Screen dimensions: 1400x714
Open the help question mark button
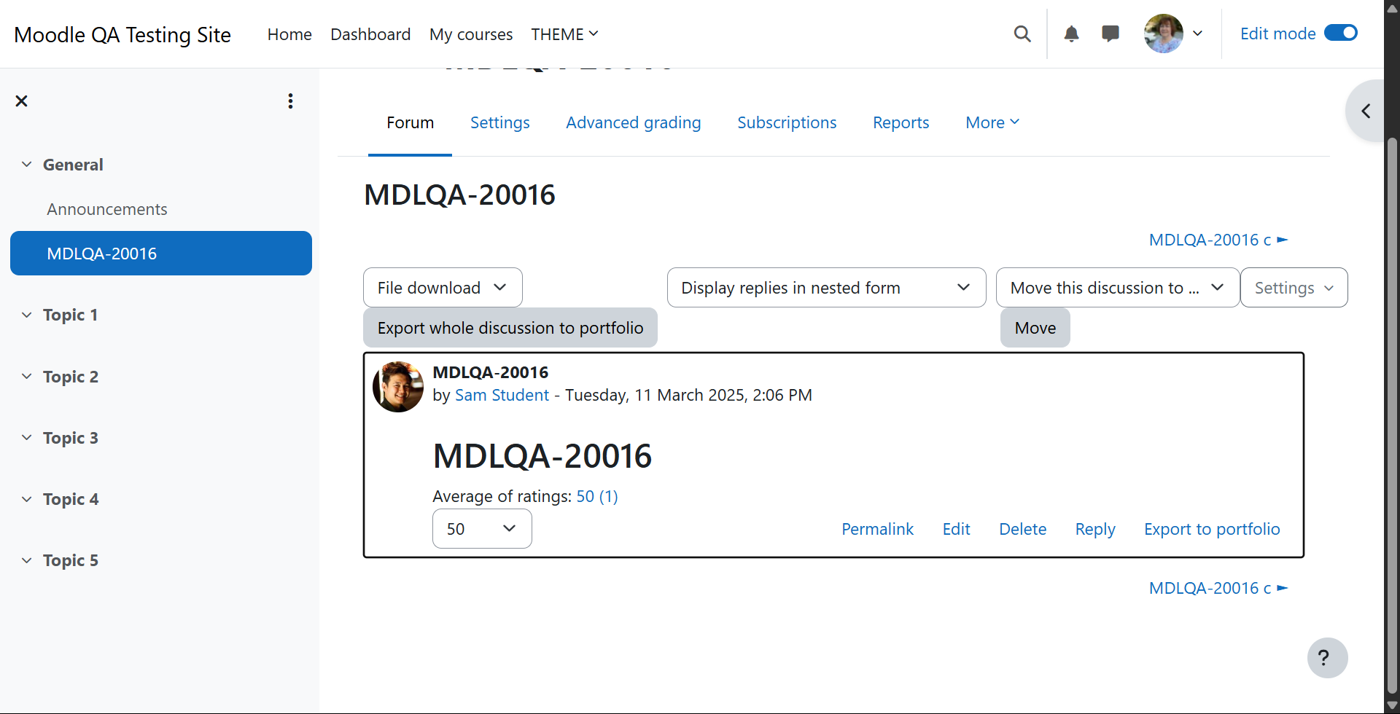(1327, 658)
